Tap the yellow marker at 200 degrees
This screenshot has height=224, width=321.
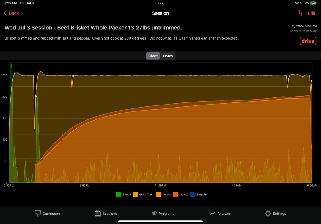36,96
